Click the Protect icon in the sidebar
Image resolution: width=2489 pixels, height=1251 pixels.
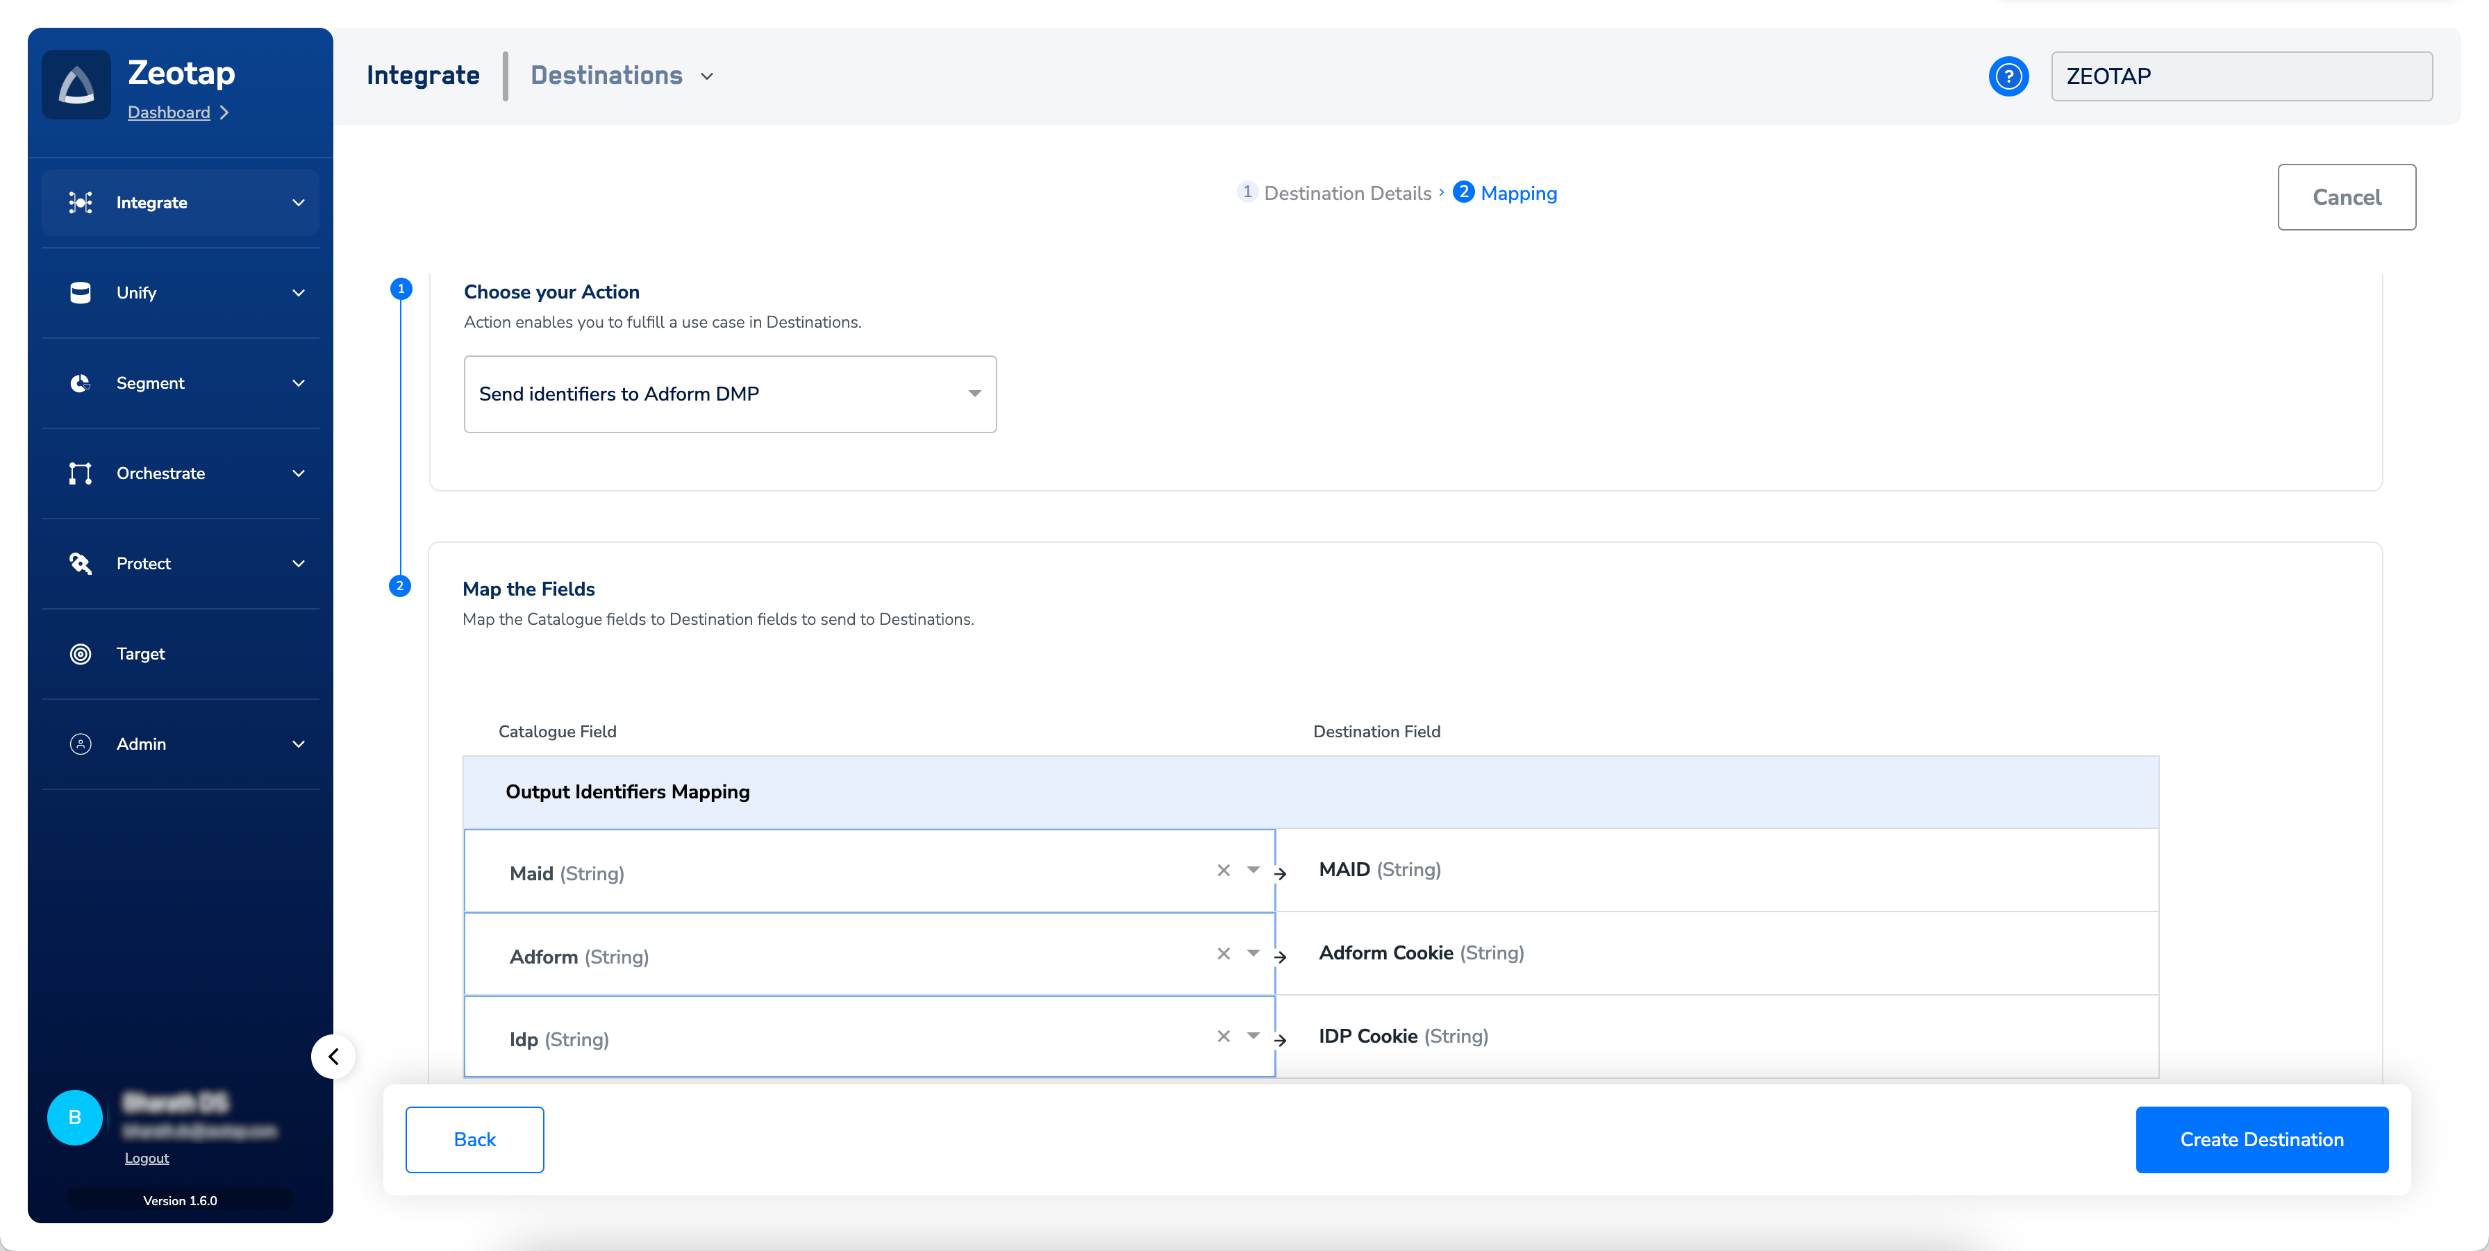(81, 564)
